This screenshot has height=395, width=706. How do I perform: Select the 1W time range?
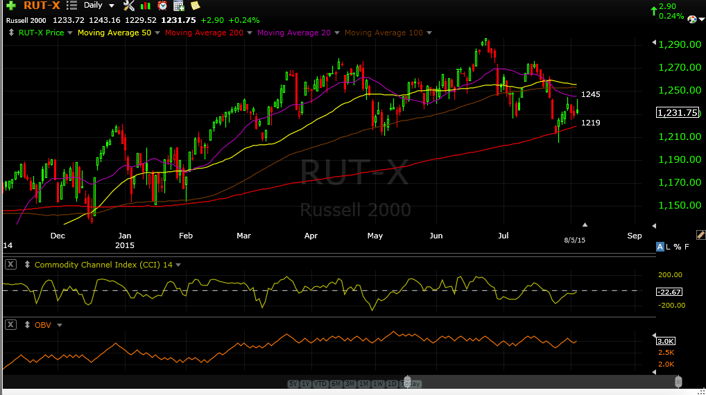[x=378, y=384]
